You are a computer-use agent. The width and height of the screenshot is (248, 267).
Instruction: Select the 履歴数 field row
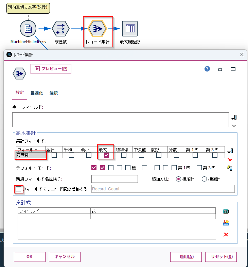click(31, 155)
